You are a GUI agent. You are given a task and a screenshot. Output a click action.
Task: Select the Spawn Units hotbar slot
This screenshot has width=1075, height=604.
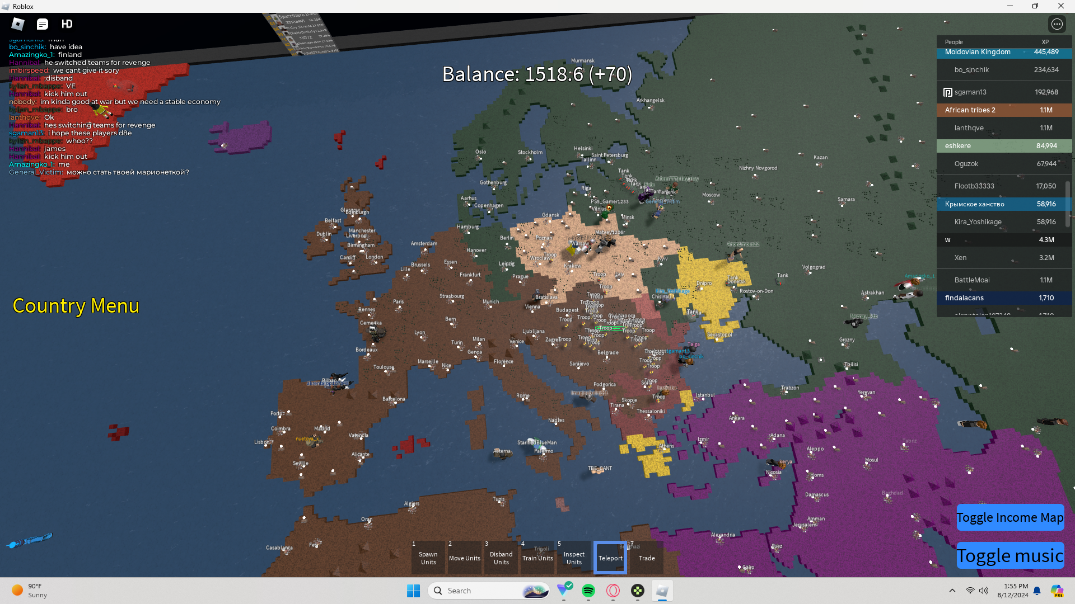coord(428,558)
